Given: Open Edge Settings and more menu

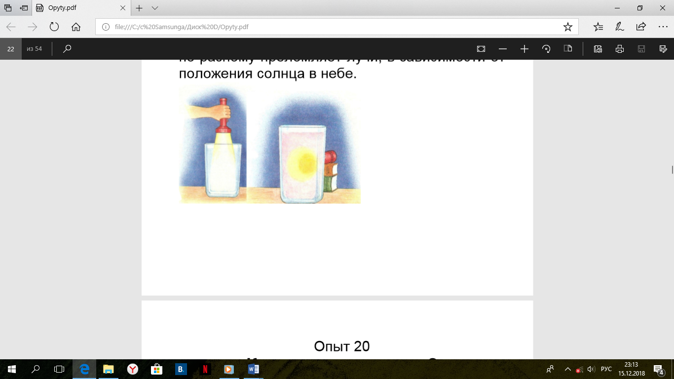Looking at the screenshot, I should 663,27.
